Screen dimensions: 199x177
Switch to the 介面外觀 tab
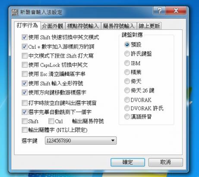[53, 26]
